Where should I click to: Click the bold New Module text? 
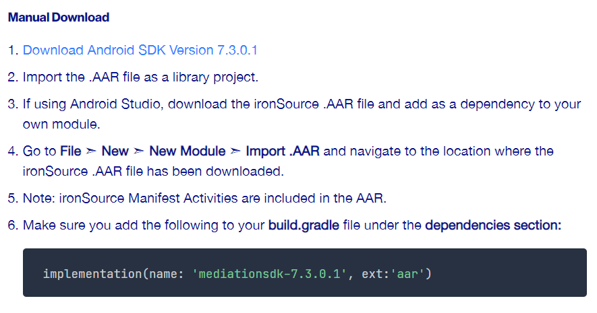[x=187, y=151]
